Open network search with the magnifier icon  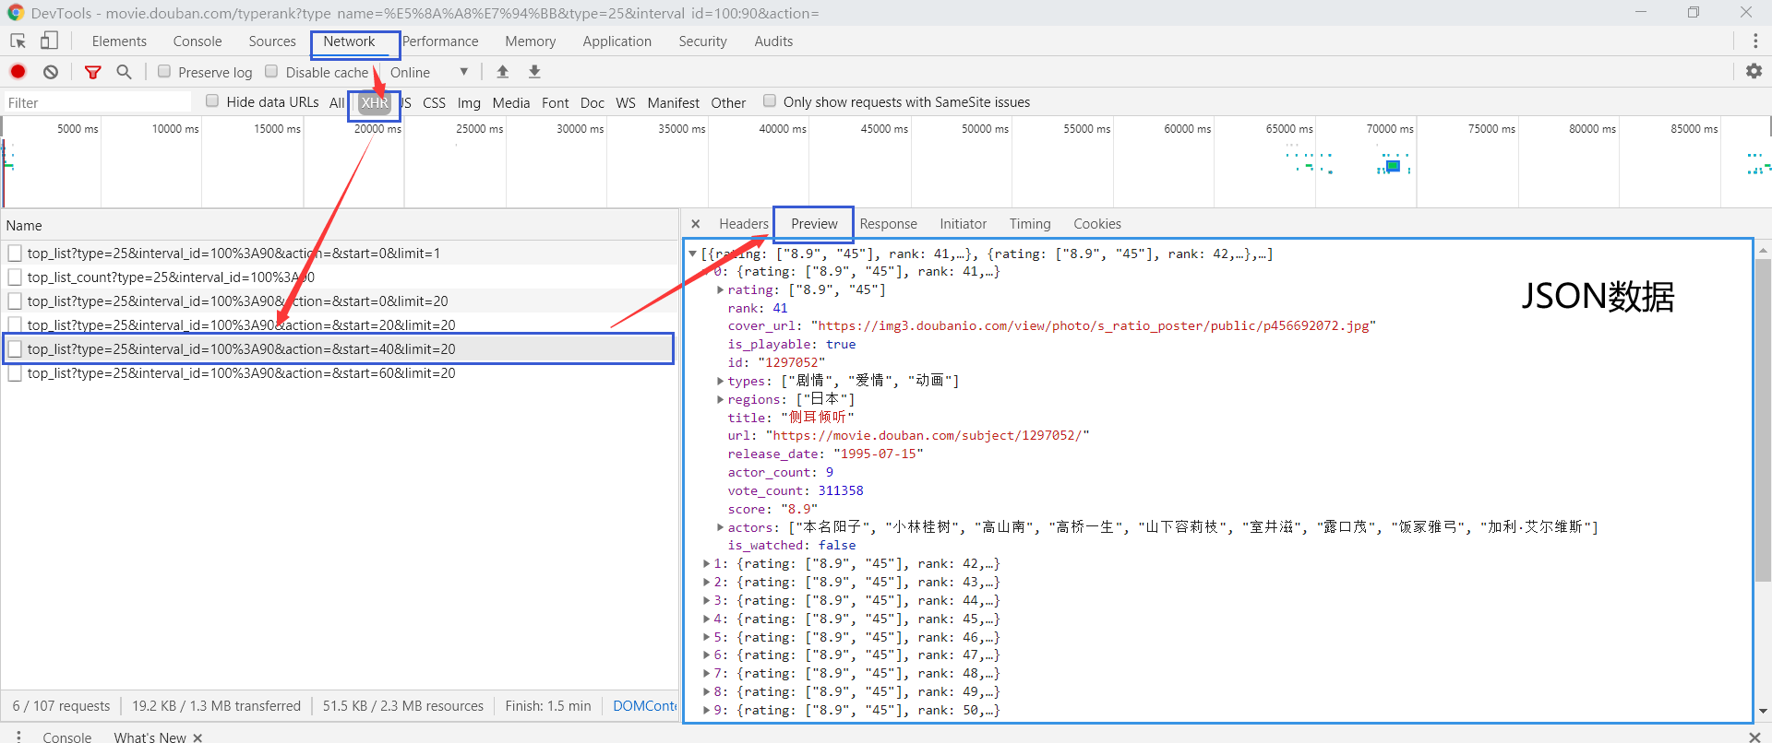click(124, 72)
